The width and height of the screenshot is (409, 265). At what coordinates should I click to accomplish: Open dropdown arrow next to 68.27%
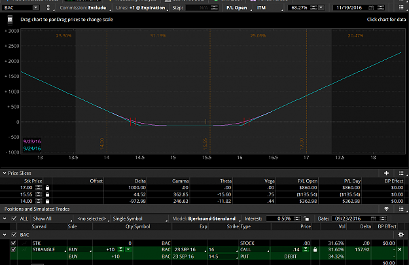(321, 8)
